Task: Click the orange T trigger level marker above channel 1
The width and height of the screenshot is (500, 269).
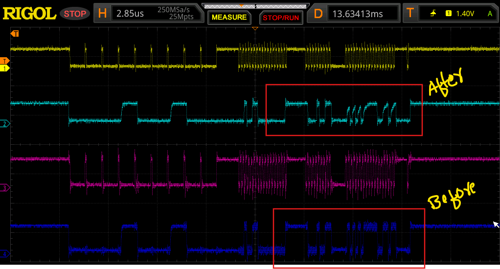Action: pos(4,61)
